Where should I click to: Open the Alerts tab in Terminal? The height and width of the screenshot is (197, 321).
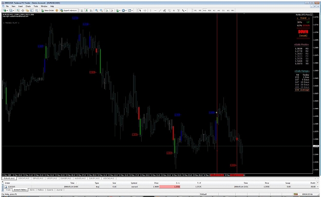click(x=32, y=190)
